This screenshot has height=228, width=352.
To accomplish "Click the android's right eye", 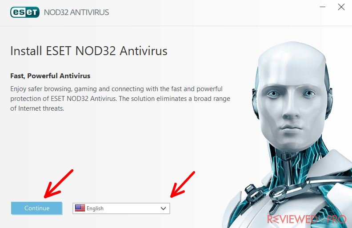I will [309, 93].
